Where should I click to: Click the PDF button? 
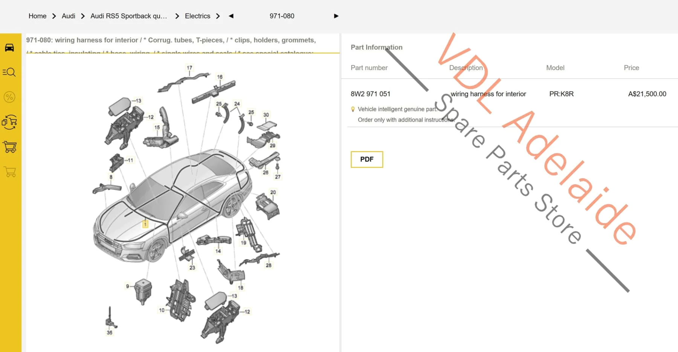(367, 159)
